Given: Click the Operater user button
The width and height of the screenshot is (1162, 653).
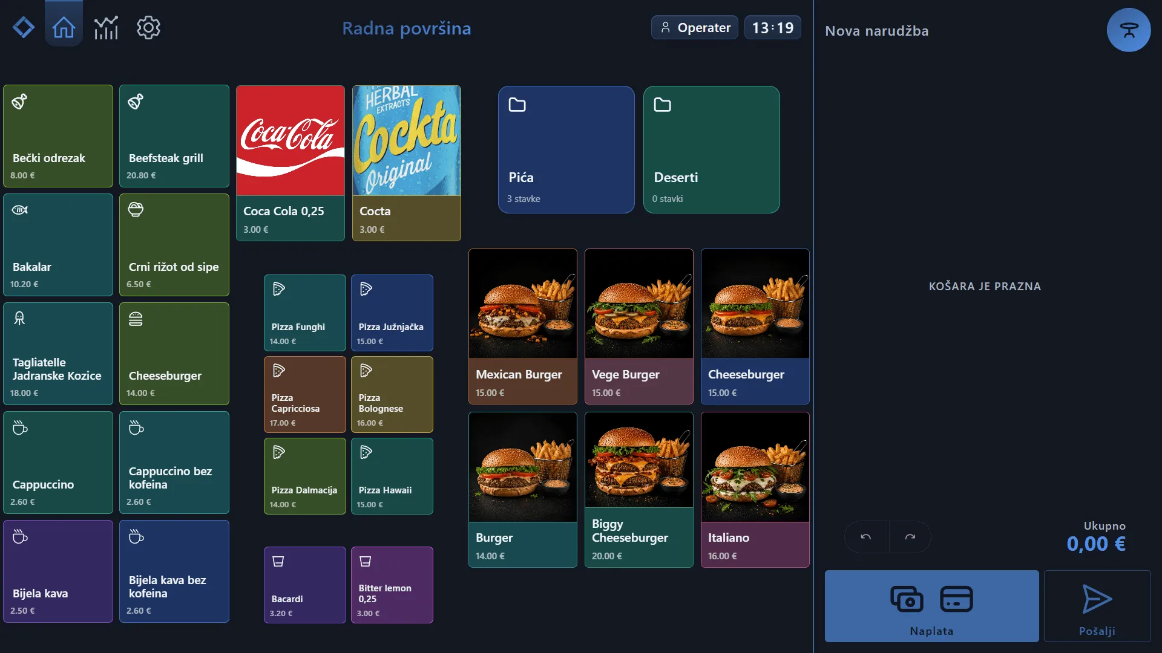Looking at the screenshot, I should (x=695, y=28).
